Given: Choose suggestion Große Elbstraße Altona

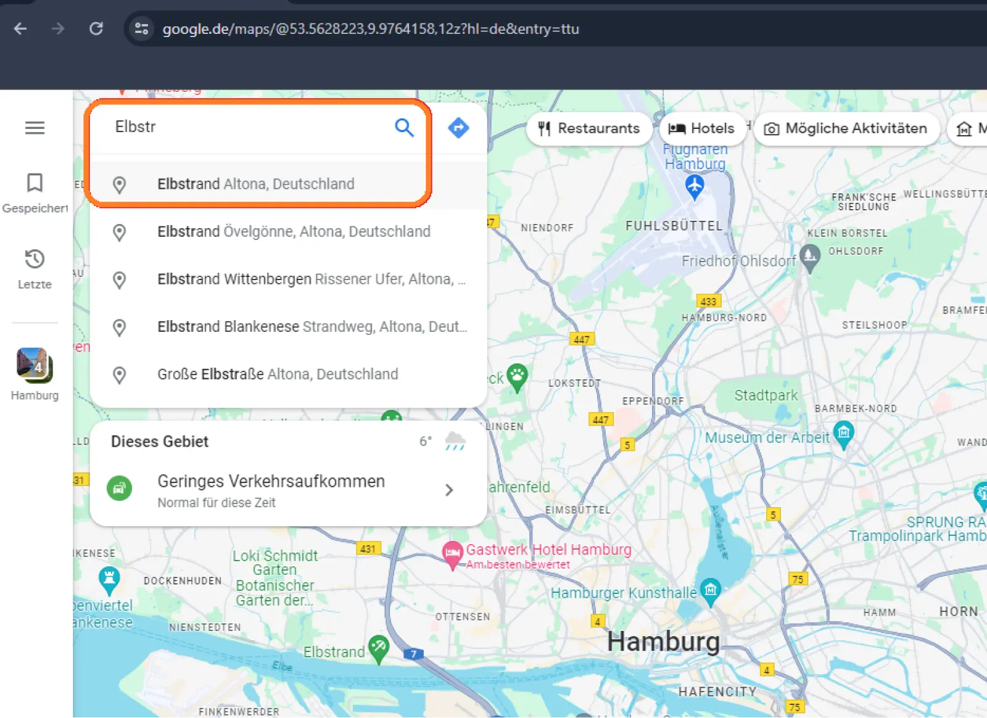Looking at the screenshot, I should pos(289,374).
